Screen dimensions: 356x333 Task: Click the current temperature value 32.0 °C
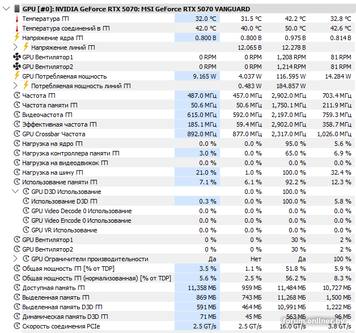pyautogui.click(x=206, y=19)
